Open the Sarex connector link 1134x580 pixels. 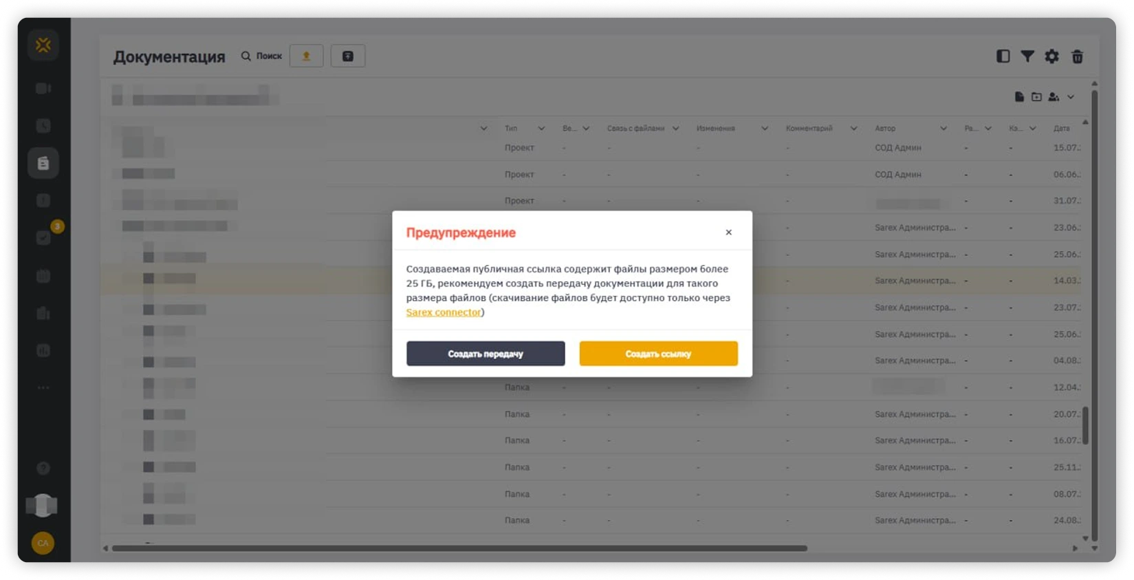444,312
